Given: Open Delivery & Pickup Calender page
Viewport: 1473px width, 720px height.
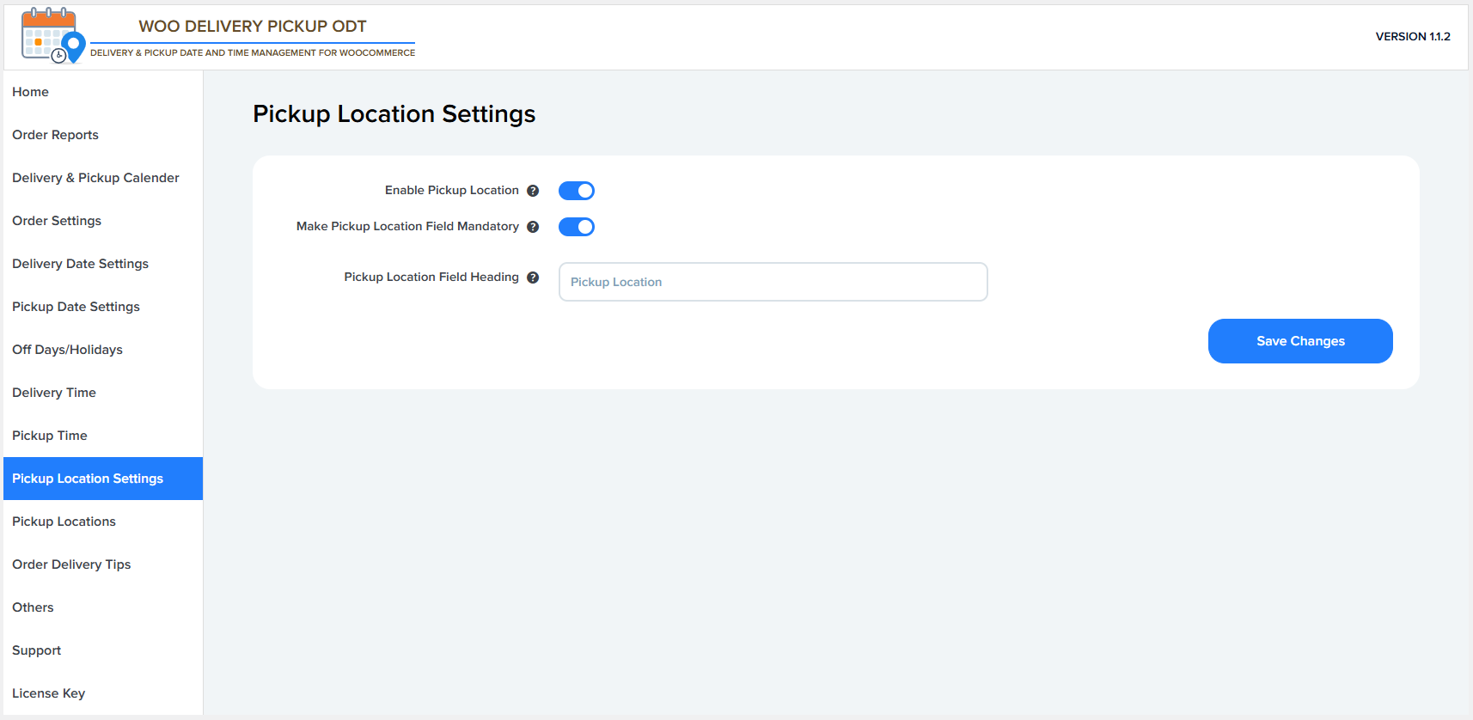Looking at the screenshot, I should pyautogui.click(x=95, y=178).
